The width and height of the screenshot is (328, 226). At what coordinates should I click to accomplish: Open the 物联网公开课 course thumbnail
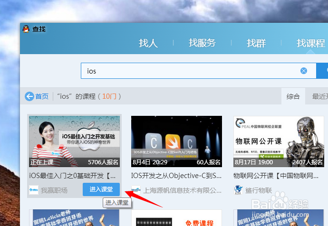(279, 141)
